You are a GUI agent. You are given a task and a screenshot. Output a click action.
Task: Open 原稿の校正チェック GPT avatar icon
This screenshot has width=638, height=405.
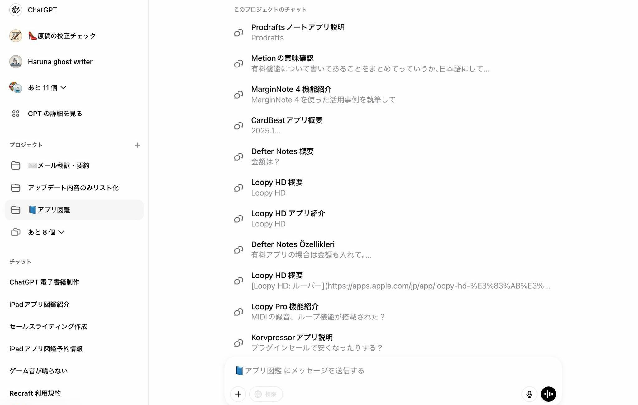coord(16,36)
